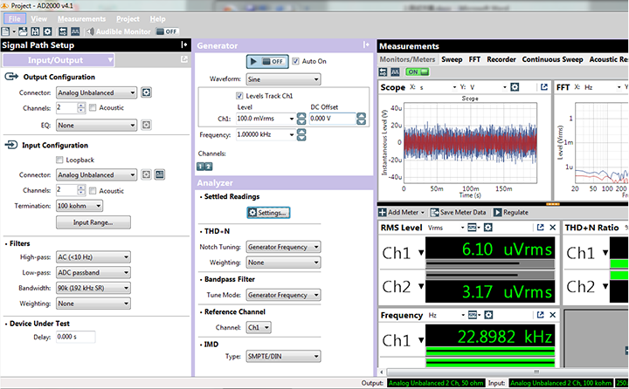Toggle the Monitors/Meters ON switch
Viewport: 629px width, 389px height.
(417, 72)
